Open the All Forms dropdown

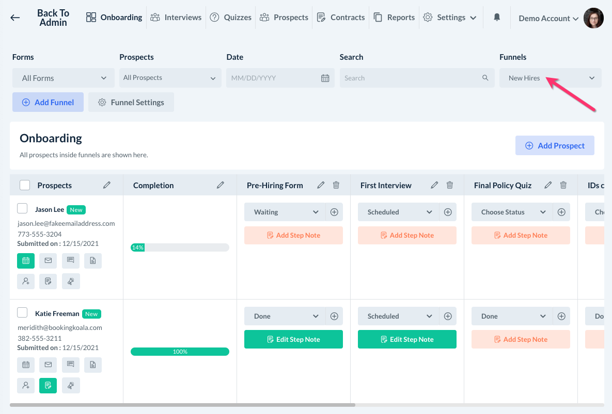pos(64,78)
